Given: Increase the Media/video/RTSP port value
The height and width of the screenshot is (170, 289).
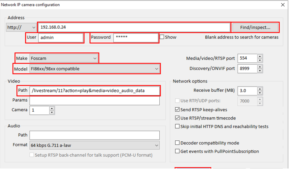Looking at the screenshot, I should click(x=260, y=56).
